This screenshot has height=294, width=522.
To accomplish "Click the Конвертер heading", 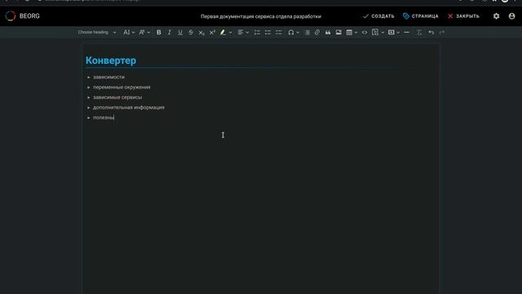I will [111, 60].
